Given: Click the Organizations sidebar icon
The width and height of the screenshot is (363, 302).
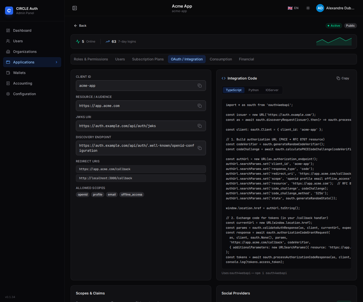Looking at the screenshot, I should click(x=8, y=52).
